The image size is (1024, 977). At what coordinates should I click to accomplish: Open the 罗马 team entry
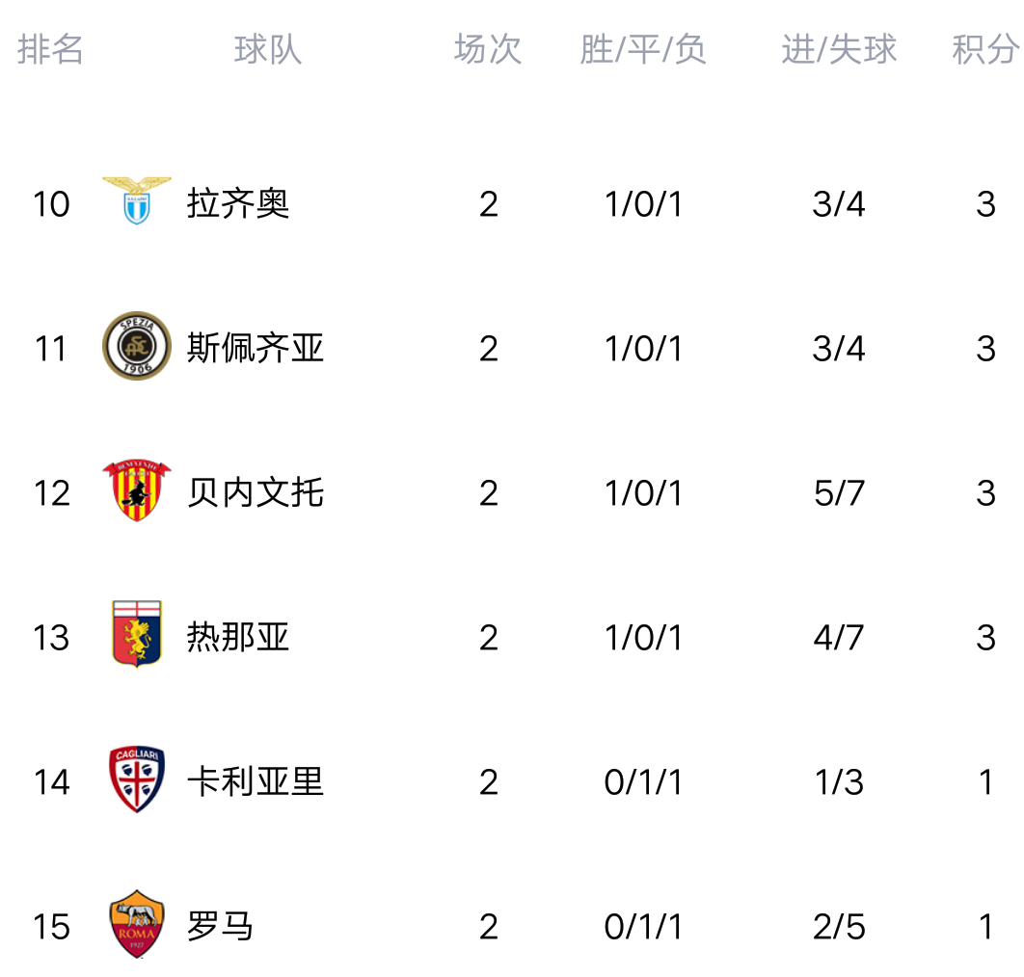(x=220, y=926)
